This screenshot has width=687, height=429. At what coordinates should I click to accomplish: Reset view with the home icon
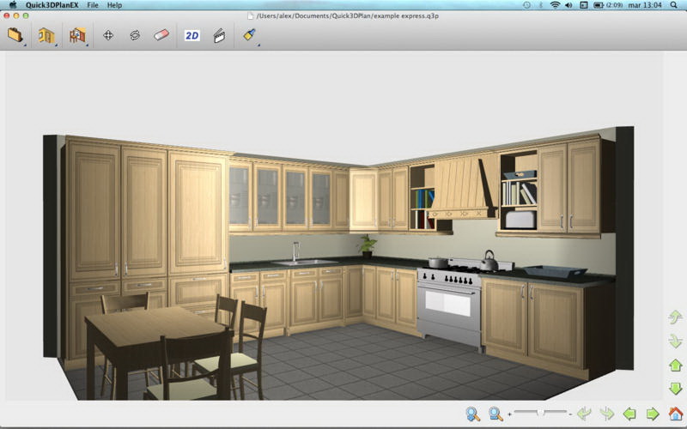coord(676,414)
